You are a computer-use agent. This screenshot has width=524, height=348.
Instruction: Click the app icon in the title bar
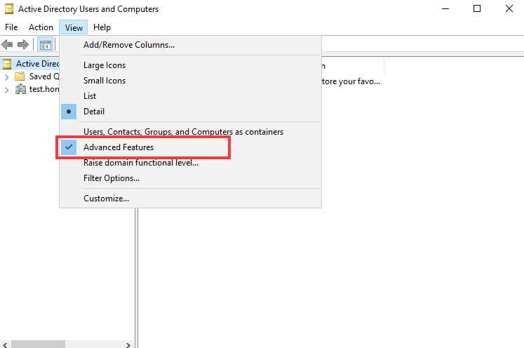click(9, 9)
